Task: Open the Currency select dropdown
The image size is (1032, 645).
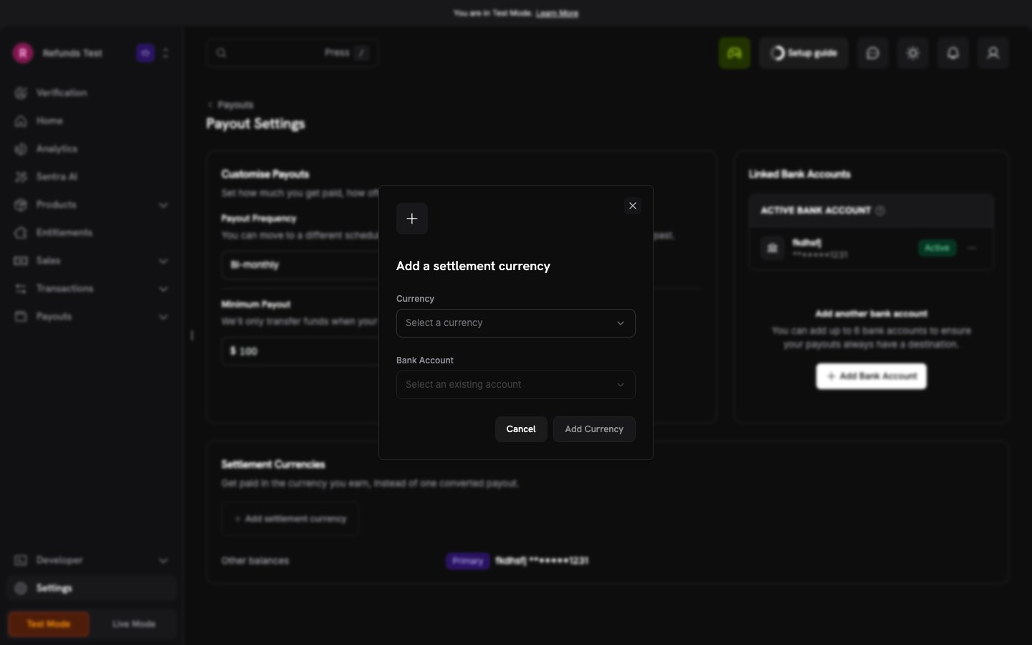Action: click(x=515, y=323)
